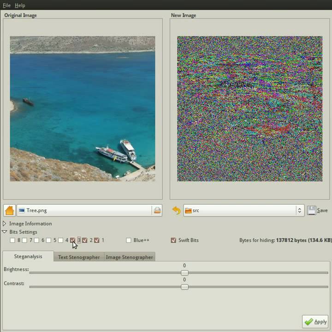Open the Tree.png file chooser field

point(89,210)
